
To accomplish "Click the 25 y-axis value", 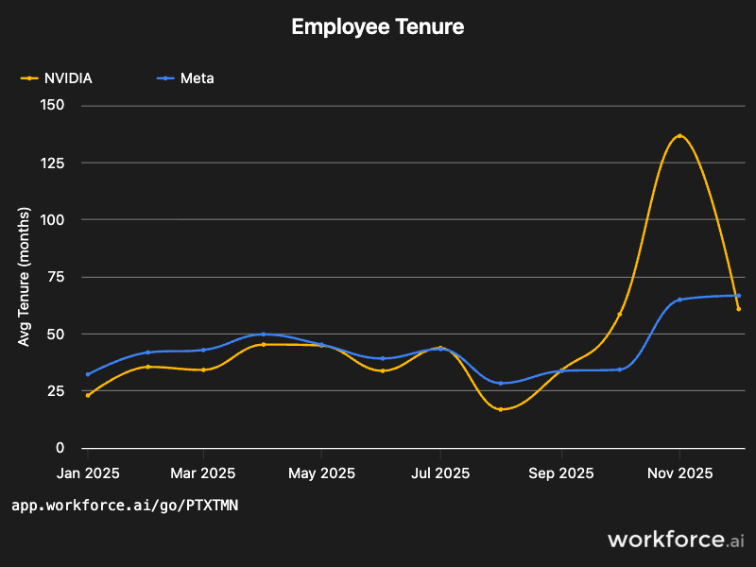I will [x=56, y=391].
